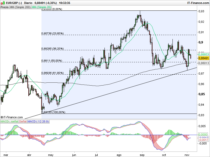Select the Precio legend tab
This screenshot has width=210, height=157.
pos(4,7)
